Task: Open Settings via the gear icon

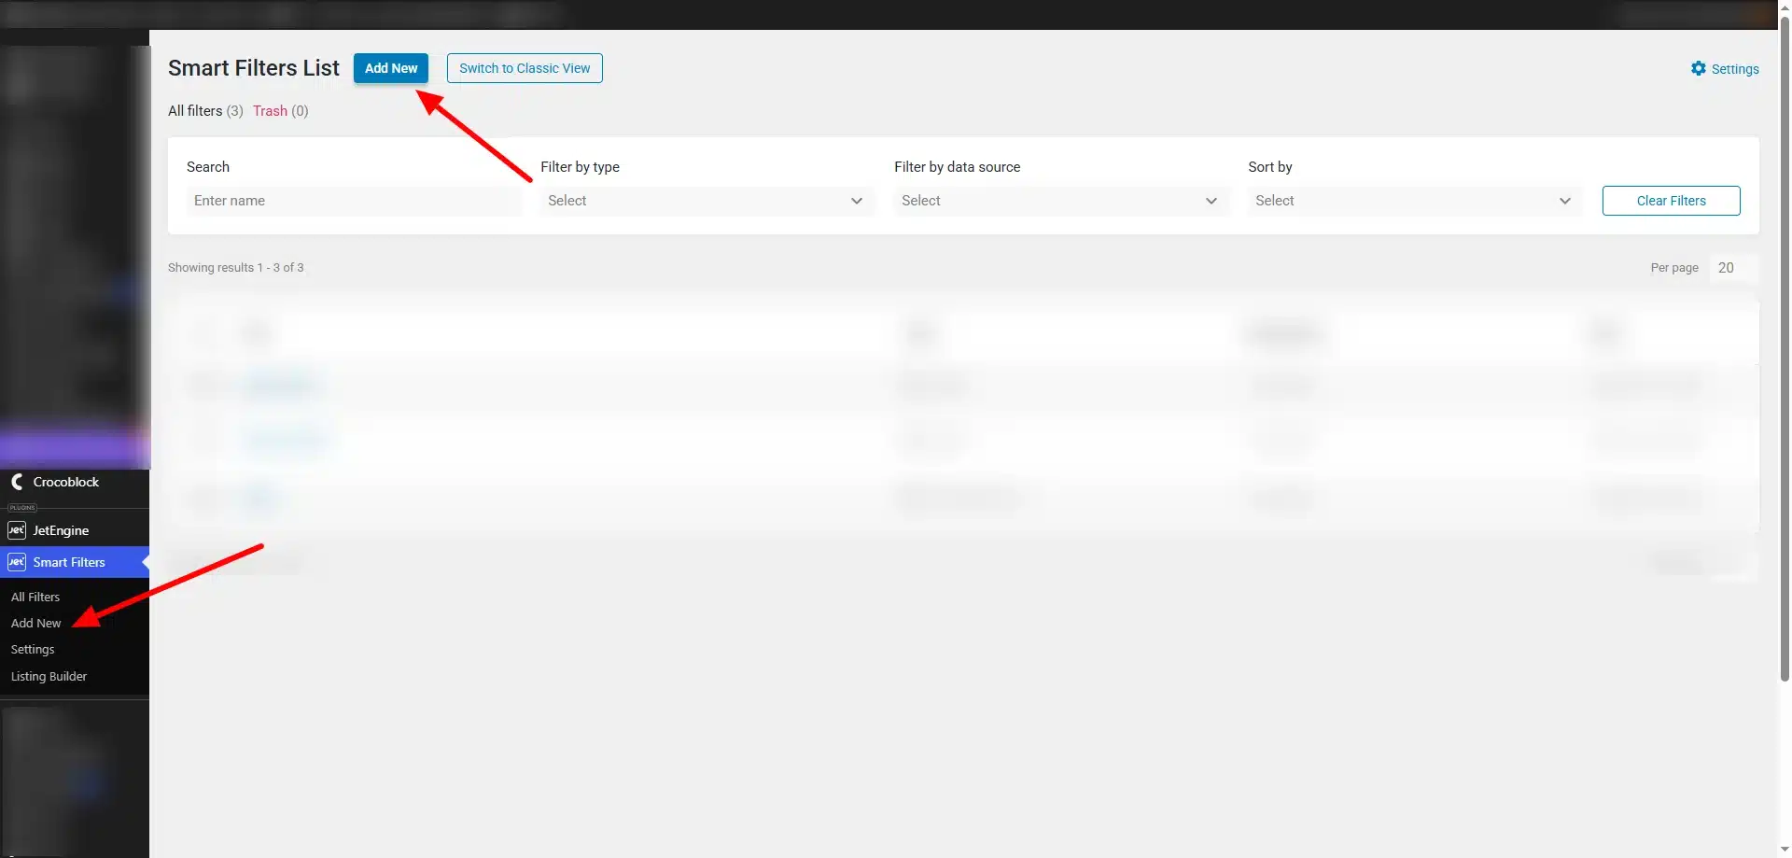Action: pos(1699,69)
